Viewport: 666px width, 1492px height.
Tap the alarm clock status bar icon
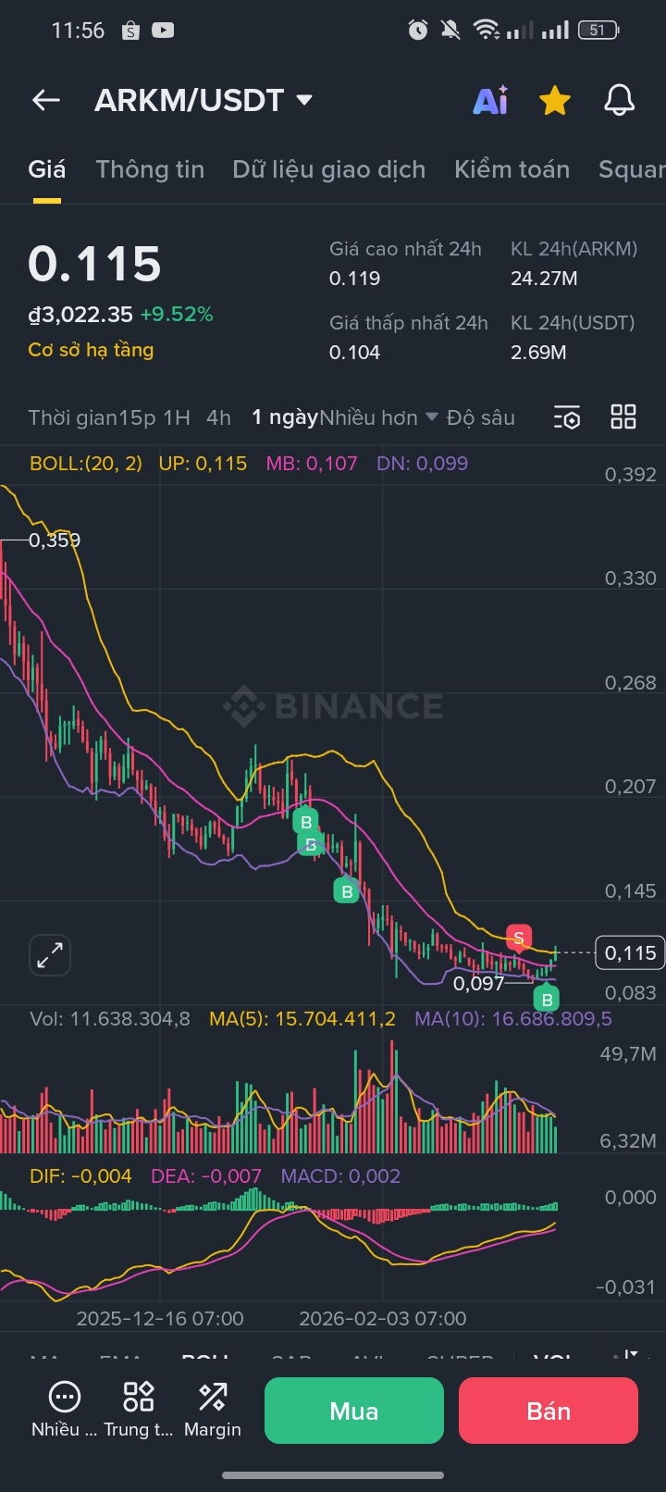pos(418,31)
